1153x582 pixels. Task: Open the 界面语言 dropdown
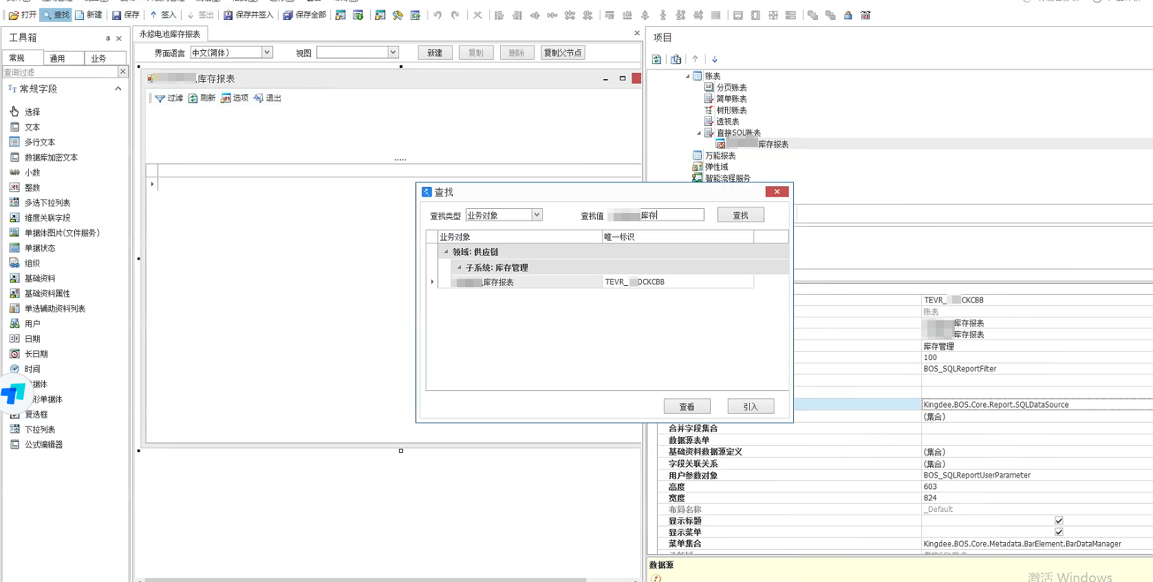267,52
